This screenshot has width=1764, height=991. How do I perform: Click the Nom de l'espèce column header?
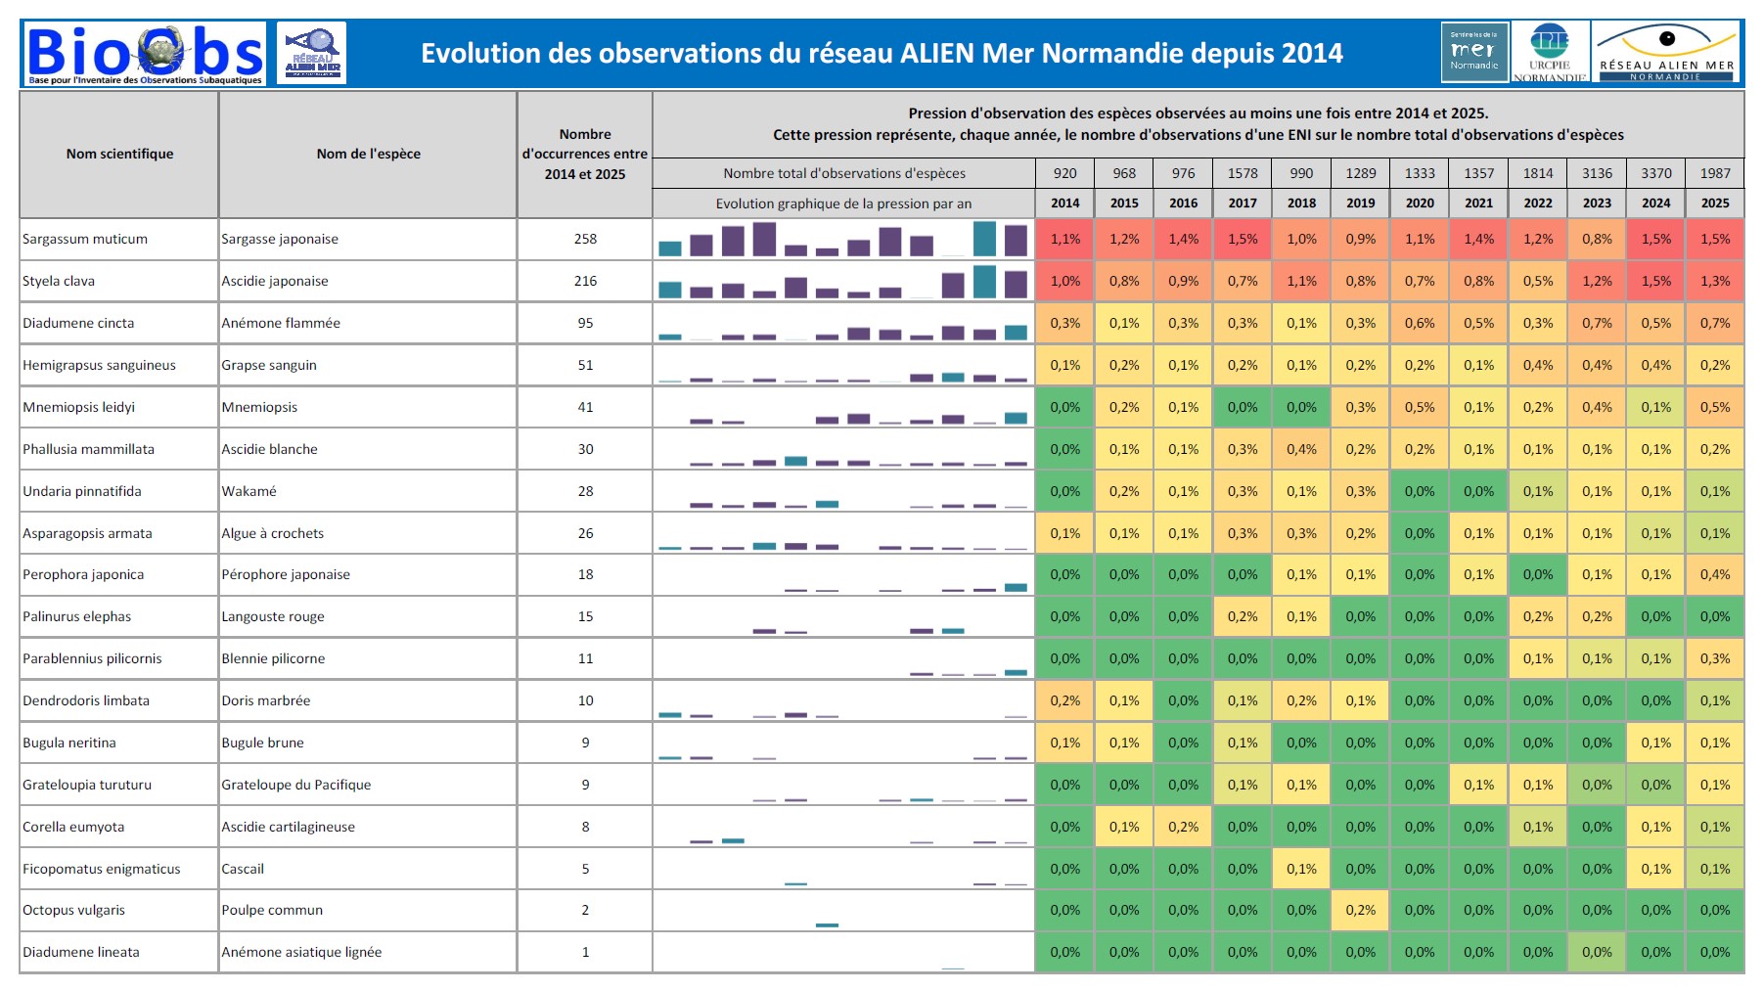click(x=368, y=154)
